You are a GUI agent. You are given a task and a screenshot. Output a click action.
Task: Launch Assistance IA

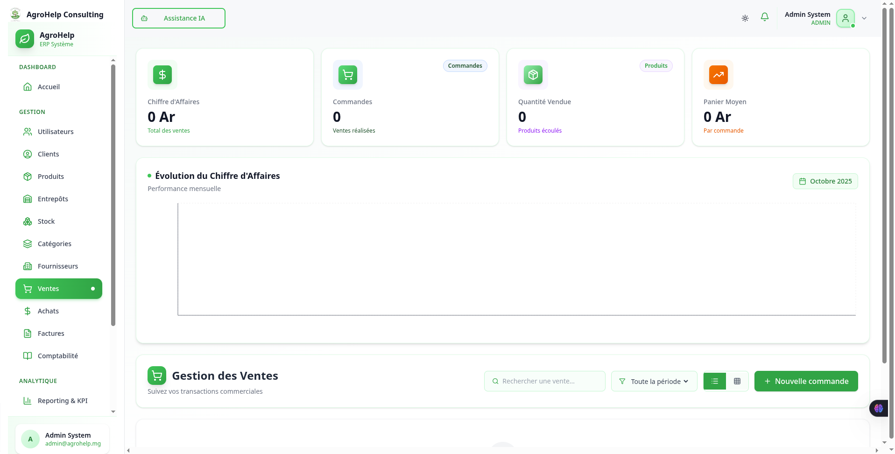click(178, 18)
